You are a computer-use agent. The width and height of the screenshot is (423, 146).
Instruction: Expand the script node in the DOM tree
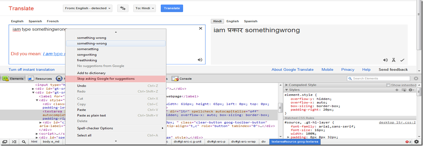pyautogui.click(x=37, y=134)
